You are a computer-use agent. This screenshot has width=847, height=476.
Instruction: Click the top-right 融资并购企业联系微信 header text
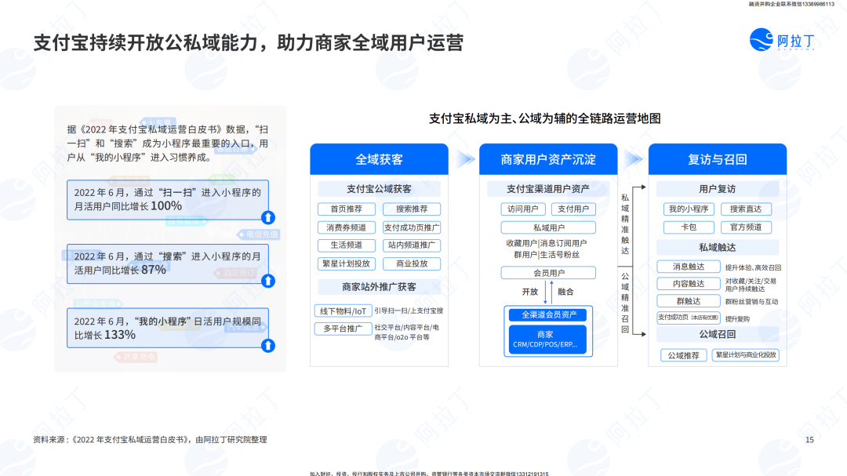click(x=791, y=4)
